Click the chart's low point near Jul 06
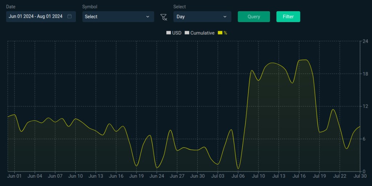Screen dimensions: 372x186 238,168
